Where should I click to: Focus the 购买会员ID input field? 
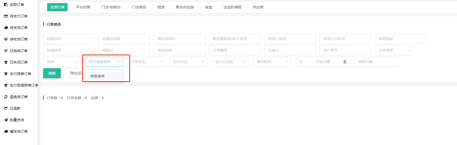[179, 39]
